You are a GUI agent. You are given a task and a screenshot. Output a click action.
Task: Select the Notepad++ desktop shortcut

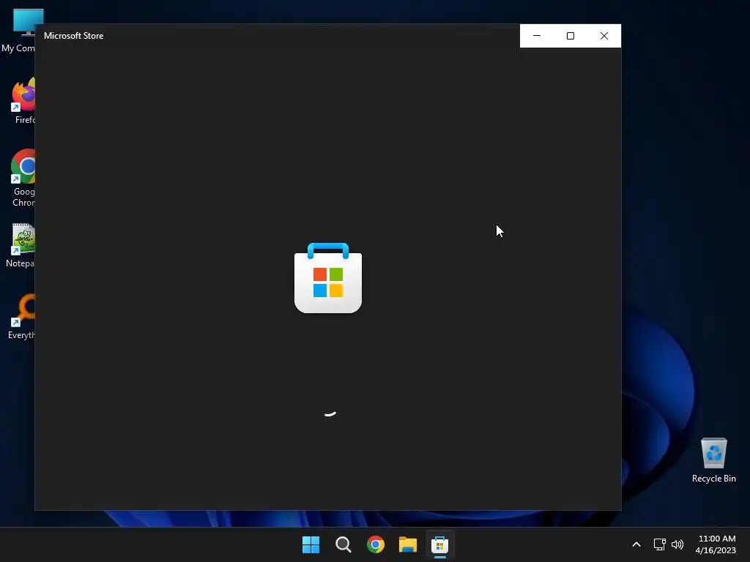pyautogui.click(x=20, y=245)
